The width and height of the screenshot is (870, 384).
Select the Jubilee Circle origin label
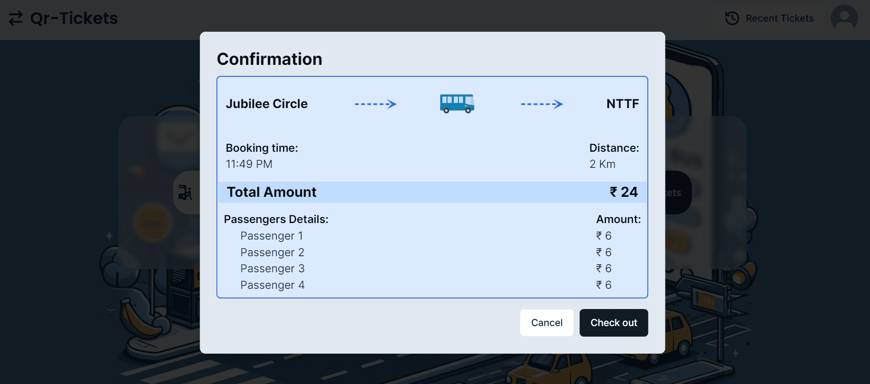click(267, 104)
